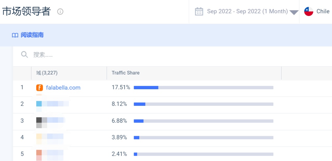Open the 阅读指南 reading guide link
The height and width of the screenshot is (161, 332).
(32, 35)
